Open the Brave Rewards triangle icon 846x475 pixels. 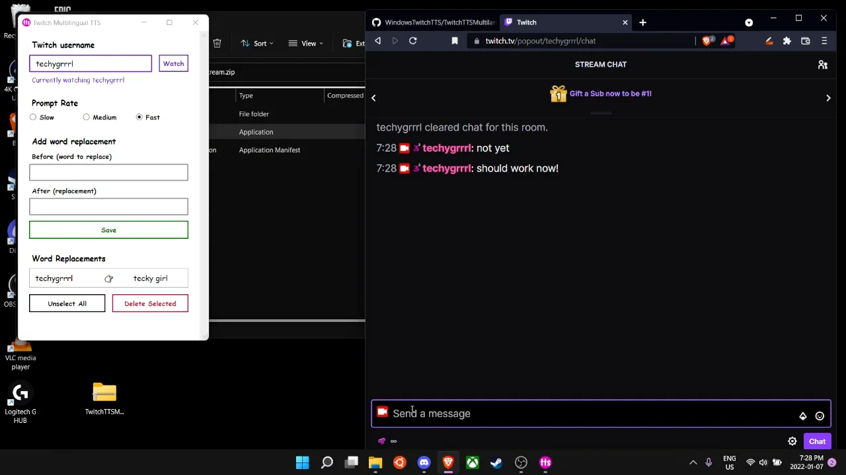[x=726, y=41]
